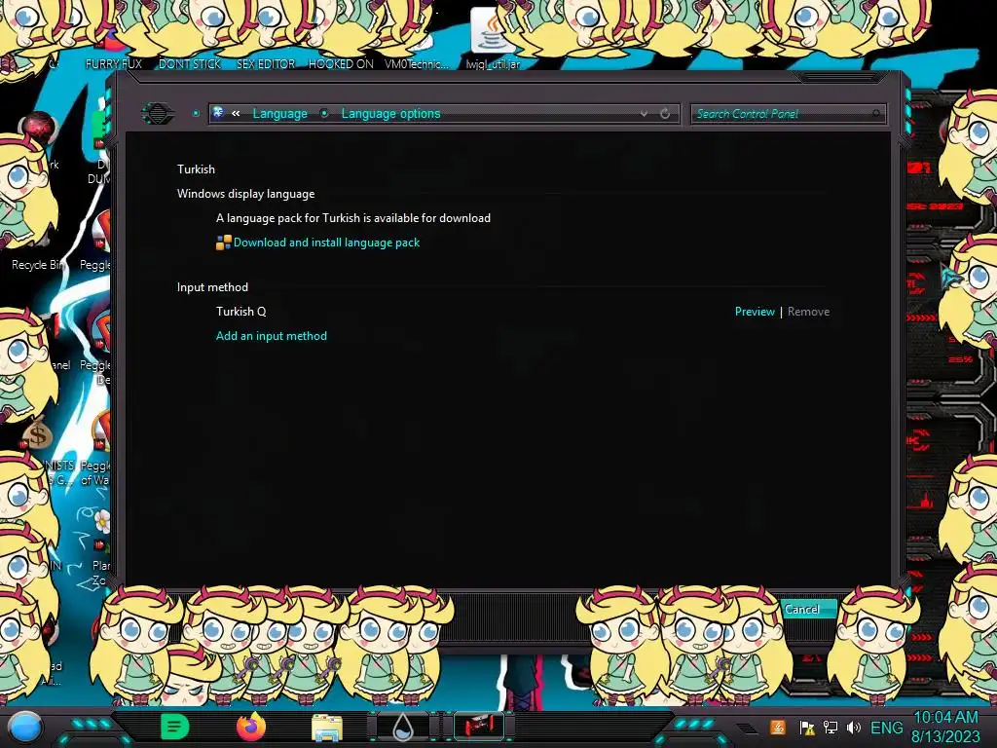Open the clock showing 10:04 AM

tap(945, 727)
